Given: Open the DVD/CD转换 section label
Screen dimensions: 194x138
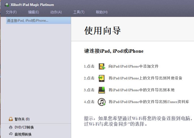Looking at the screenshot, I should pyautogui.click(x=24, y=127).
